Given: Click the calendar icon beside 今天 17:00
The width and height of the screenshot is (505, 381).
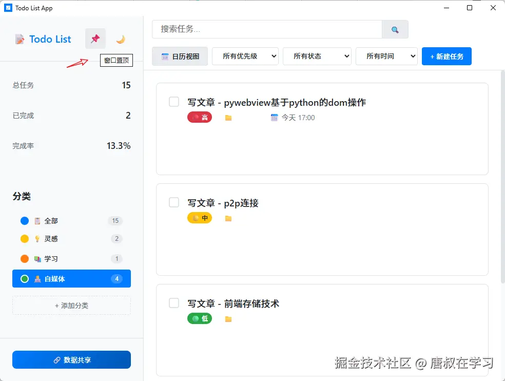Looking at the screenshot, I should [x=274, y=118].
